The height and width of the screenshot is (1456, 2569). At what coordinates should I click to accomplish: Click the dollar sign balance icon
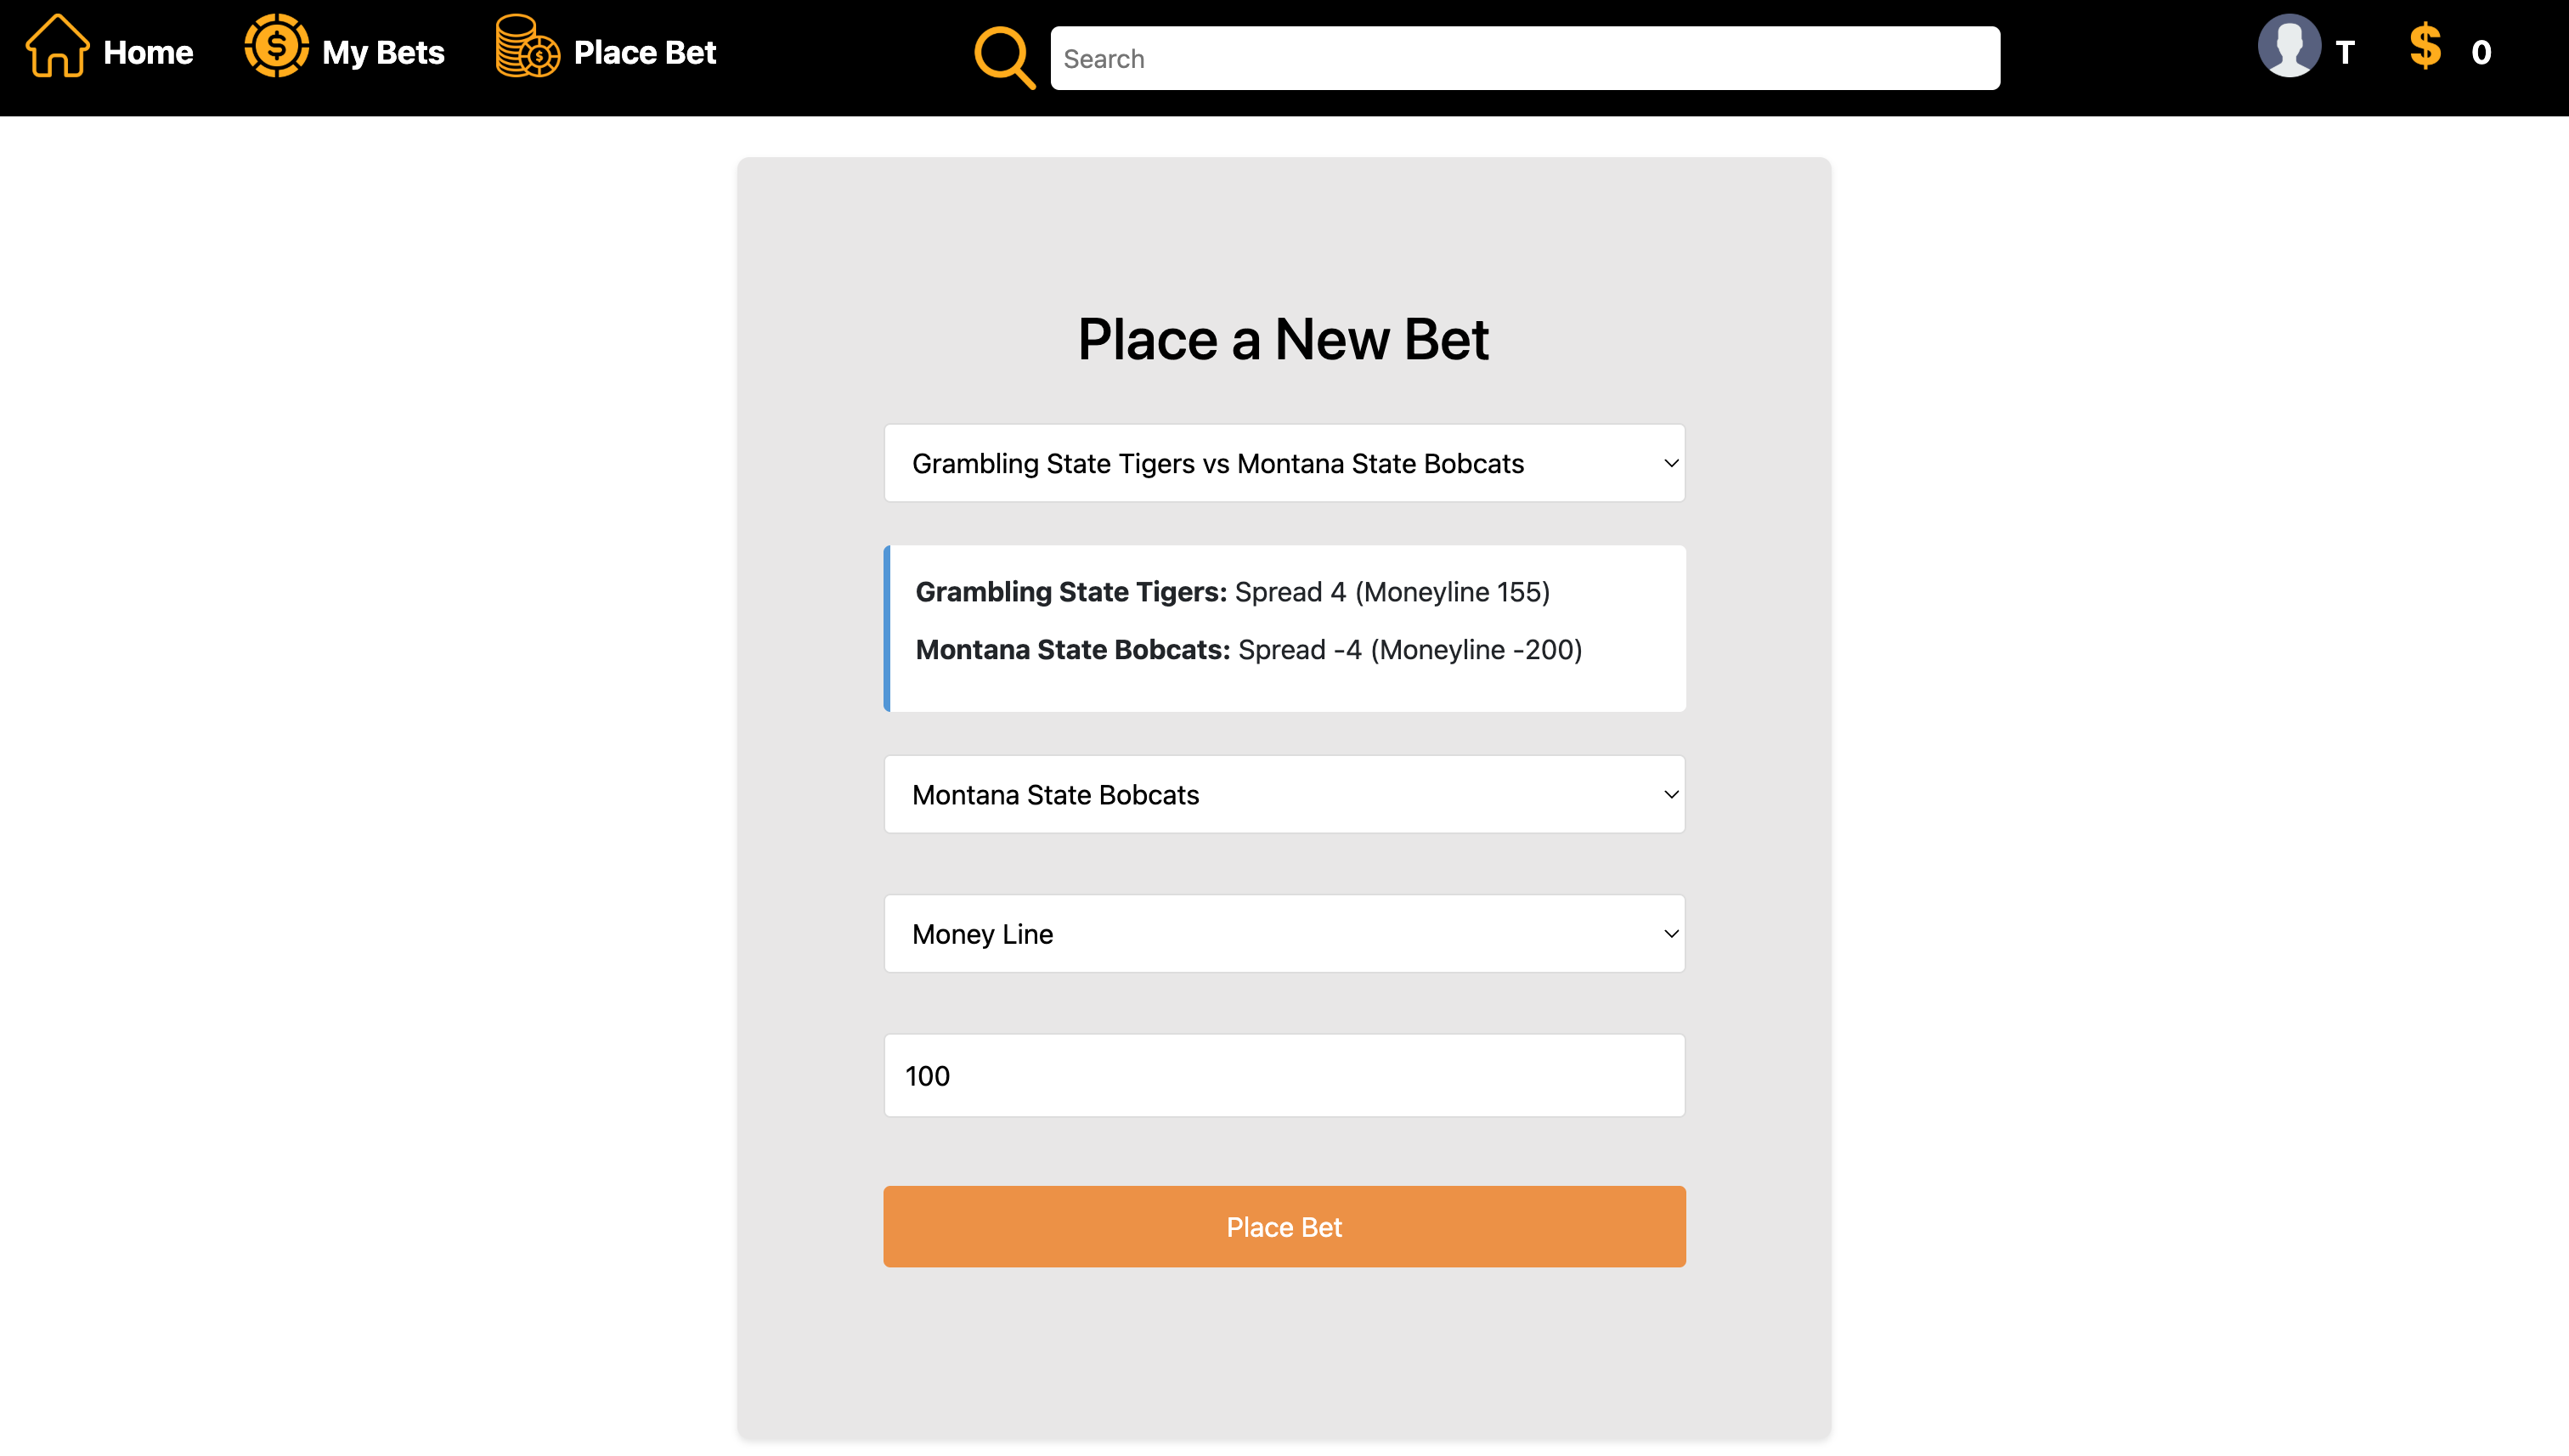pyautogui.click(x=2427, y=45)
